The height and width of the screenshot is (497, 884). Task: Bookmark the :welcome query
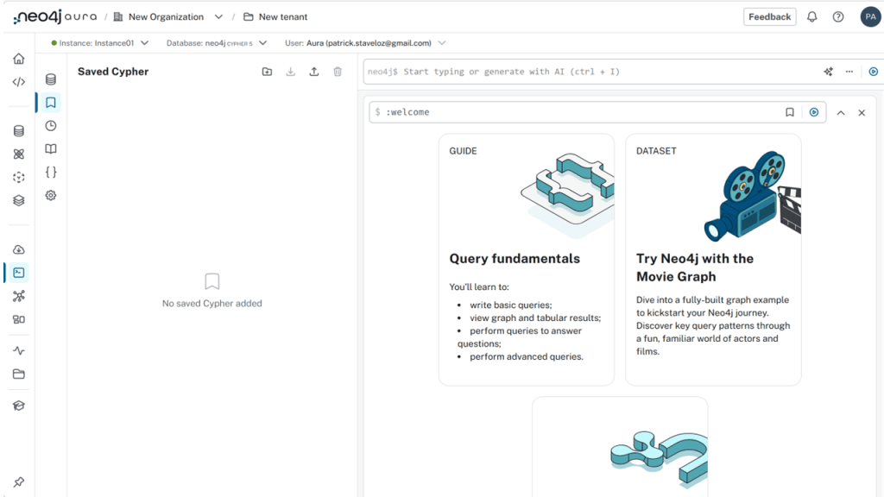click(790, 112)
